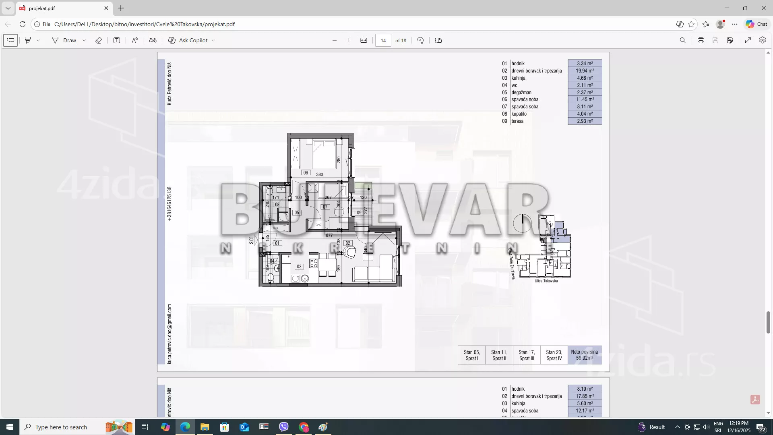The image size is (773, 435).
Task: Select the Highlight tool
Action: pos(28,40)
